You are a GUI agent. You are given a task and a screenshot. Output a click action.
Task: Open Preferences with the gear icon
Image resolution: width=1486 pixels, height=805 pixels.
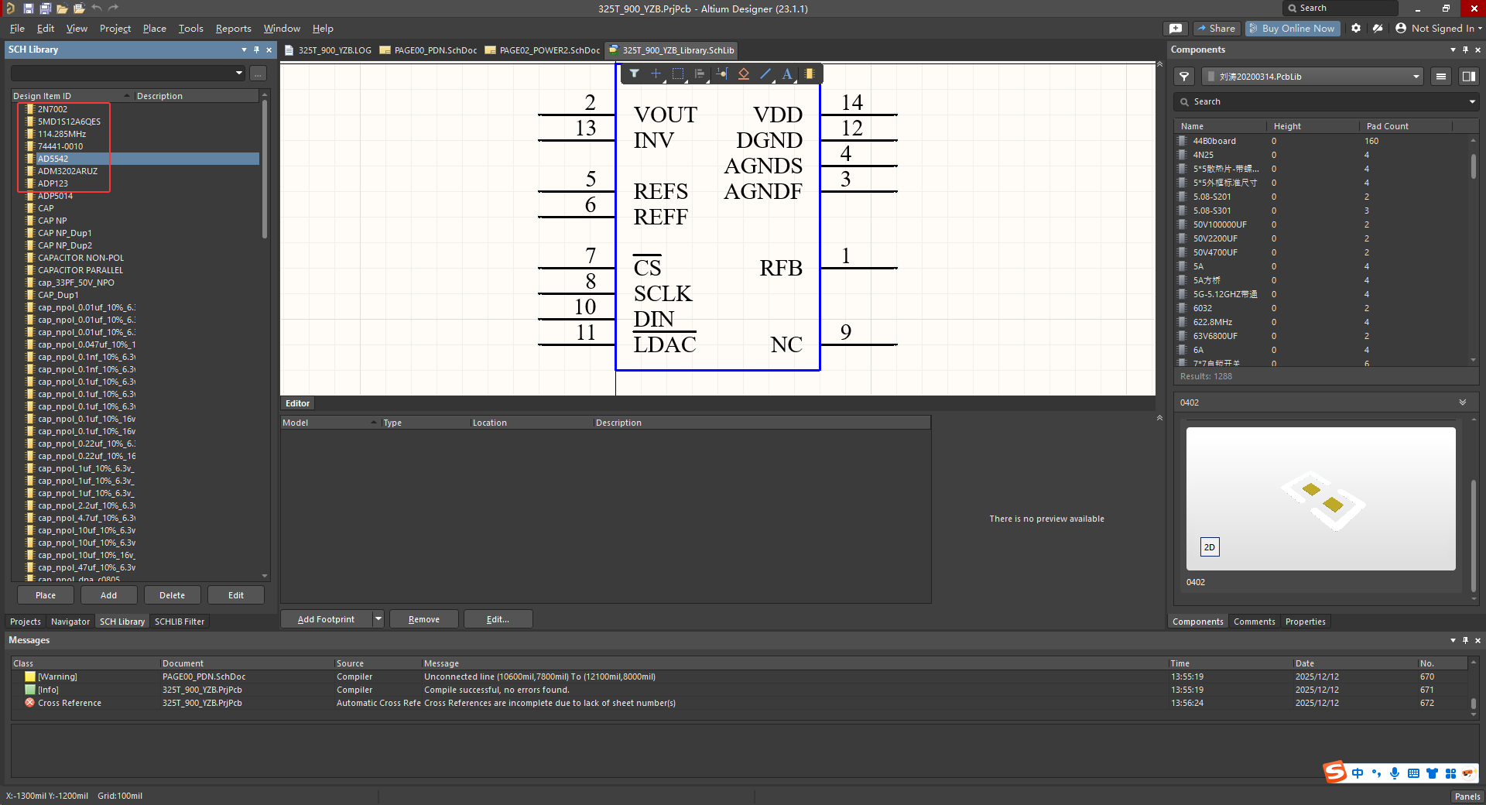click(x=1356, y=28)
